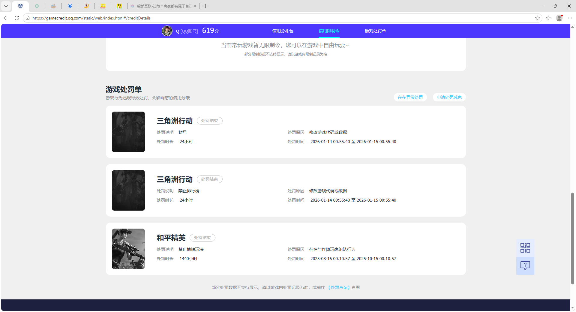
Task: Open the 处罚查询 link
Action: click(339, 287)
